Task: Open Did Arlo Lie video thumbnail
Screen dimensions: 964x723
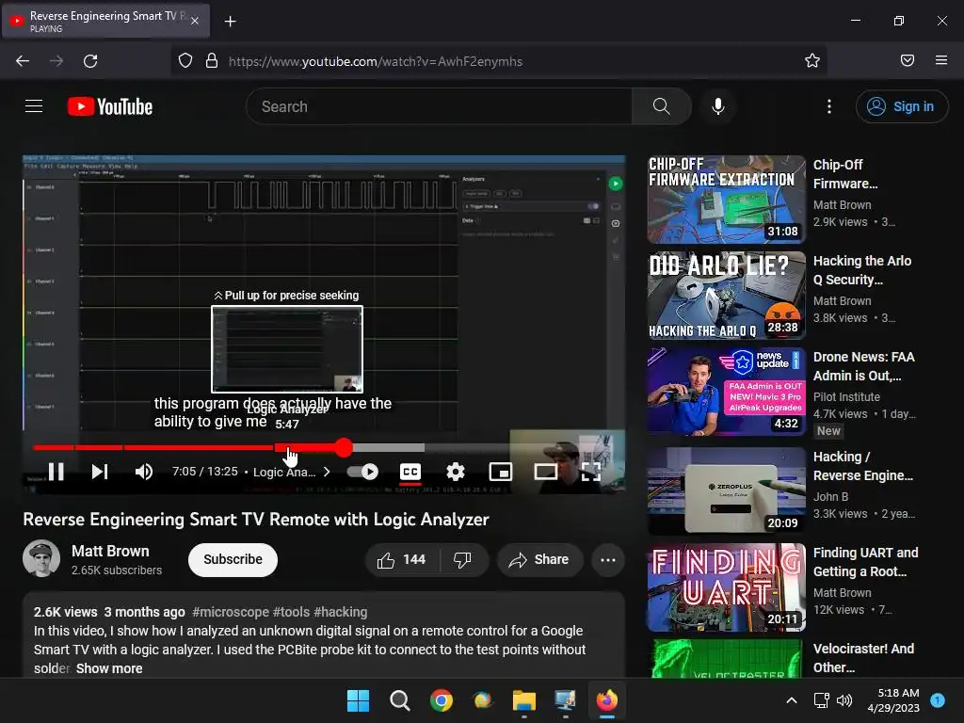Action: click(726, 295)
